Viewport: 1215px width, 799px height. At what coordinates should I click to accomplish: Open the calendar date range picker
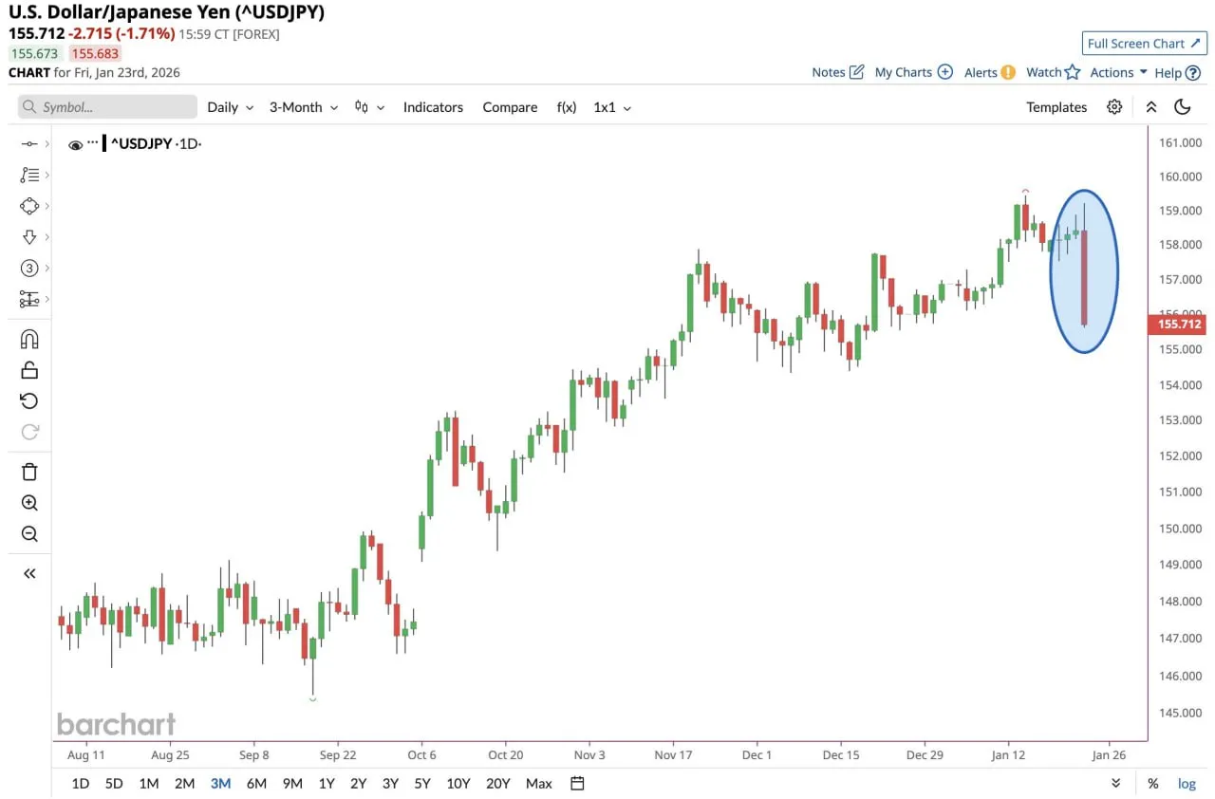(x=577, y=783)
